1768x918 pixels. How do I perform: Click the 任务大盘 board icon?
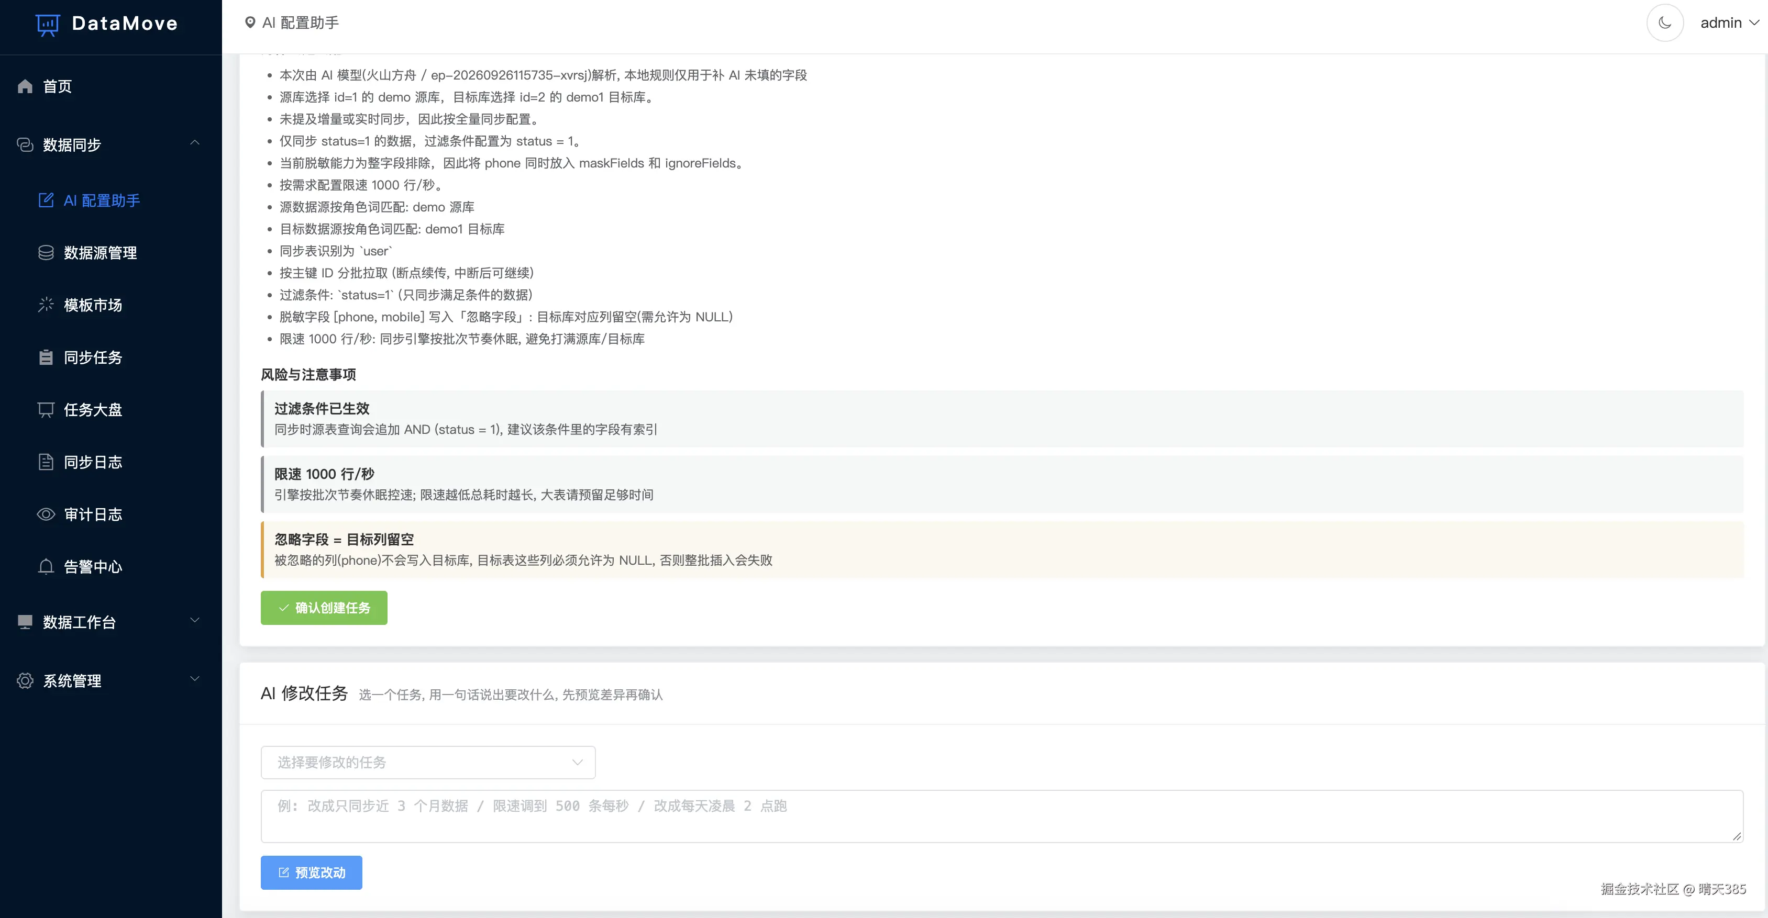[46, 410]
